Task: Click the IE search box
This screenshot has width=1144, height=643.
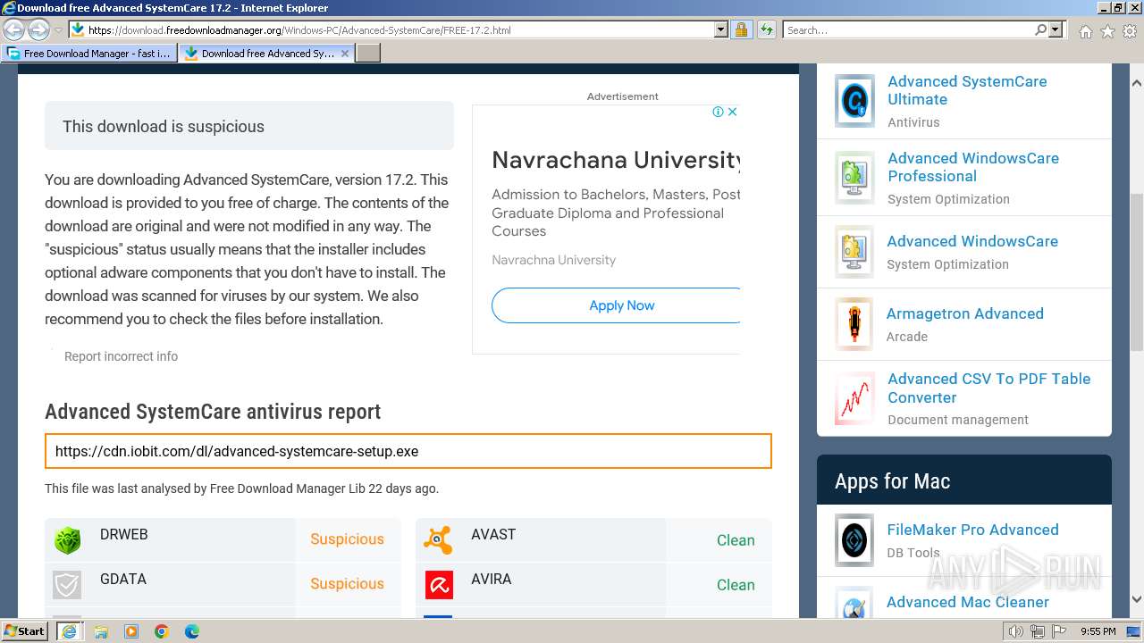Action: pyautogui.click(x=909, y=29)
